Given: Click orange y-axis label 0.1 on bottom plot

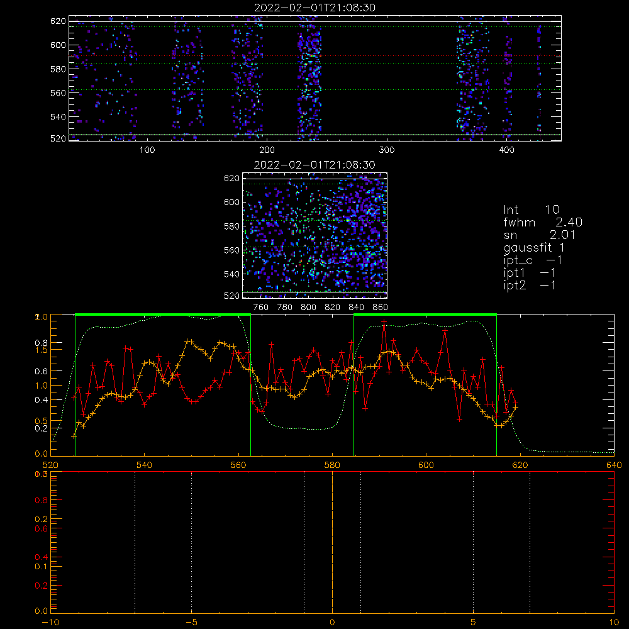Looking at the screenshot, I should point(42,567).
